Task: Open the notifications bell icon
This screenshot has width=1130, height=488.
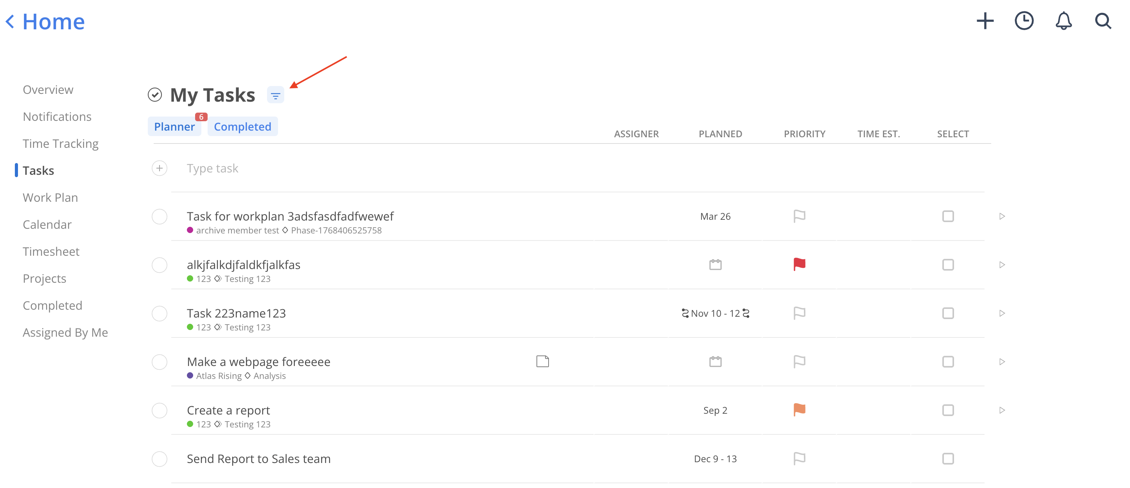Action: point(1063,21)
